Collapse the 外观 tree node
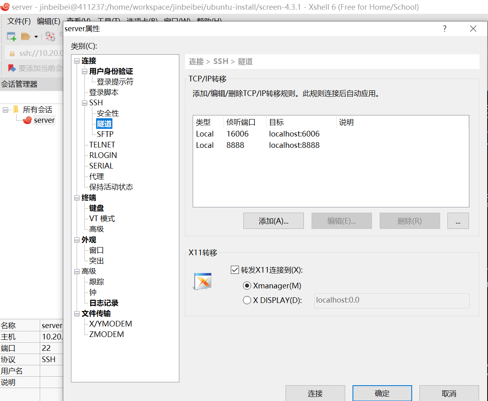The height and width of the screenshot is (401, 488). point(77,240)
